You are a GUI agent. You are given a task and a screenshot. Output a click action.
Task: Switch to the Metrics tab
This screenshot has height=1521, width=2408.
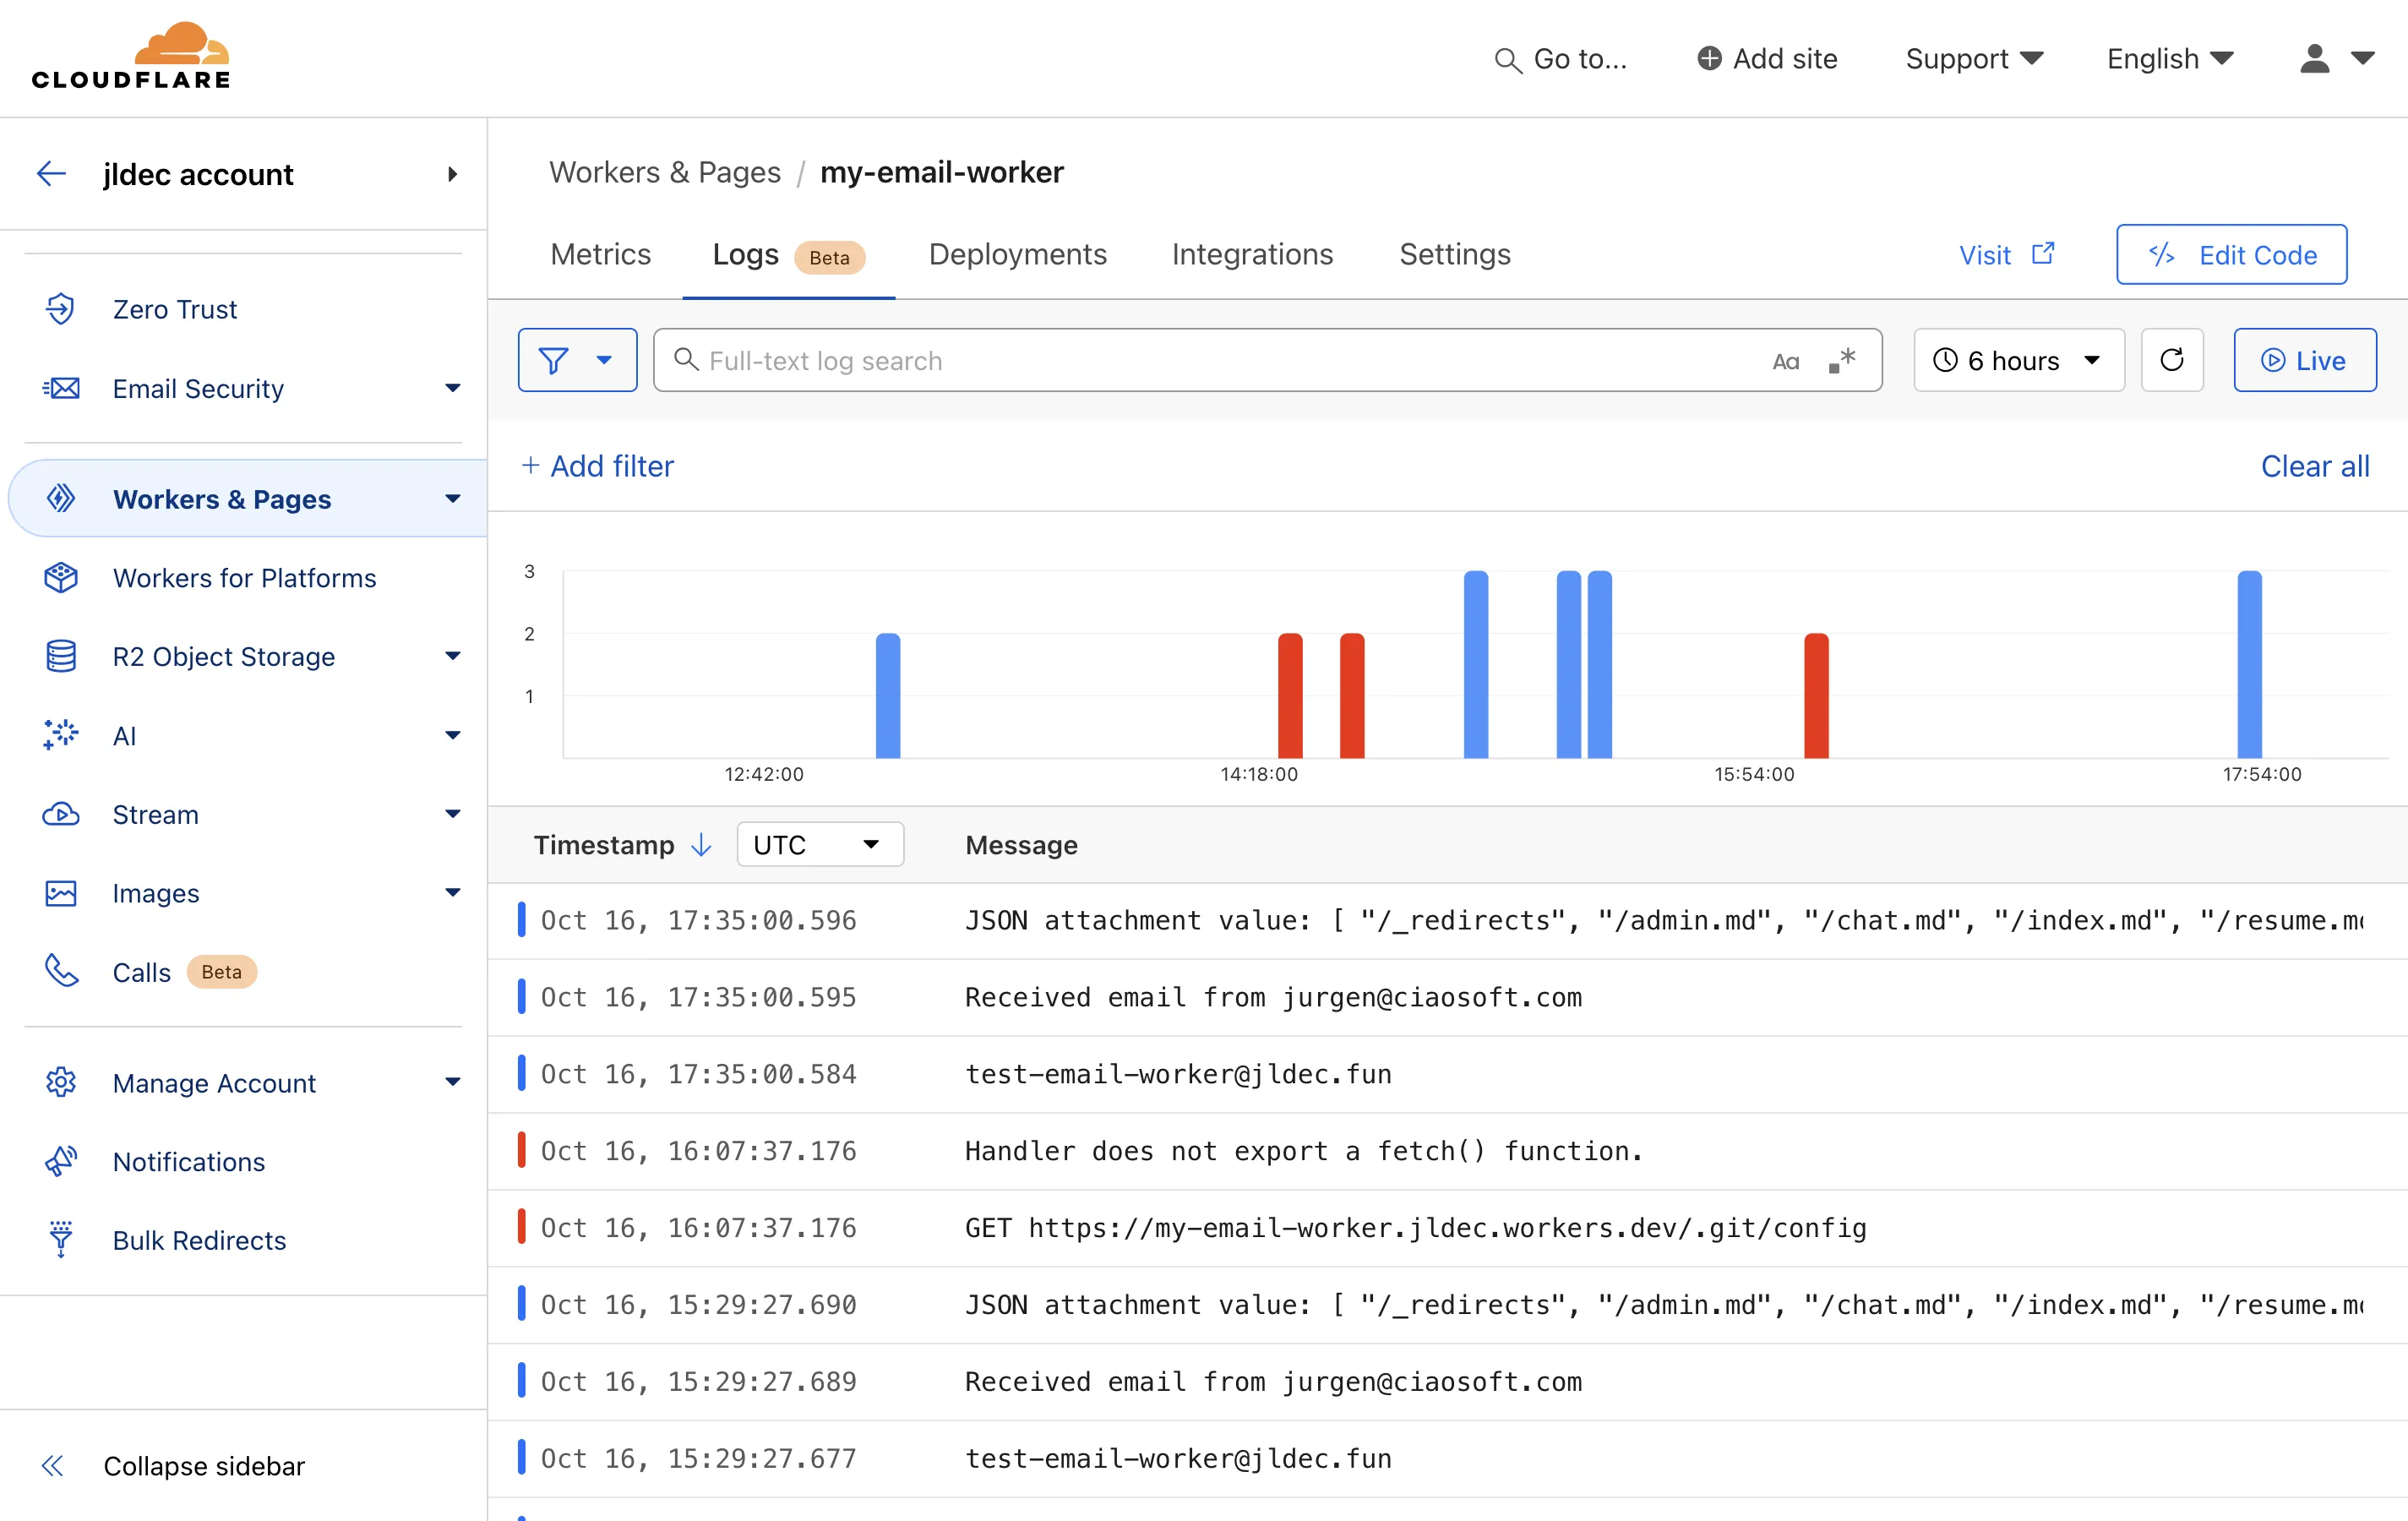[x=601, y=254]
